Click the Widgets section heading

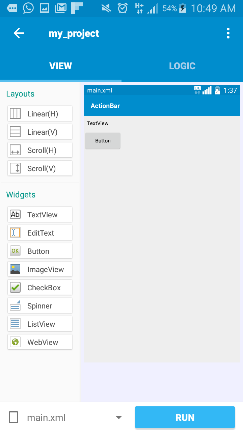pos(21,195)
